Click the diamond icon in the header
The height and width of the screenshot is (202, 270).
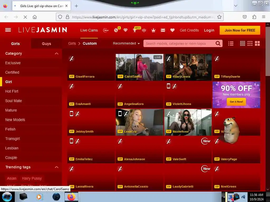126,30
